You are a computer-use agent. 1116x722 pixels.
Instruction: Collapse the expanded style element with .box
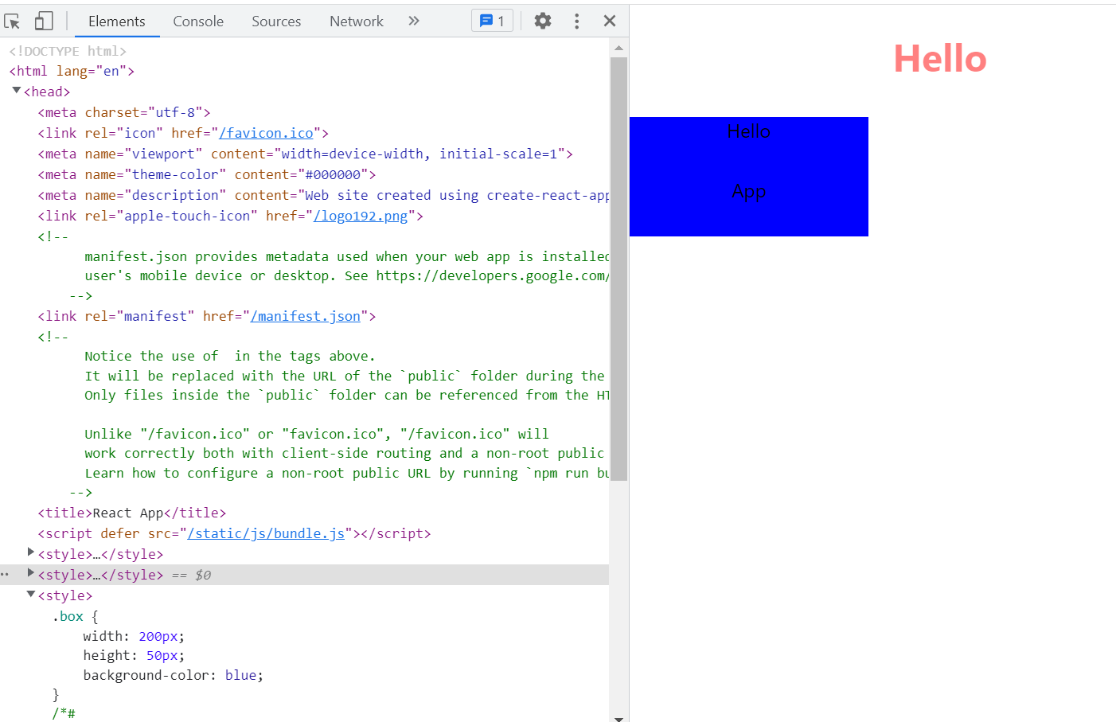[31, 594]
